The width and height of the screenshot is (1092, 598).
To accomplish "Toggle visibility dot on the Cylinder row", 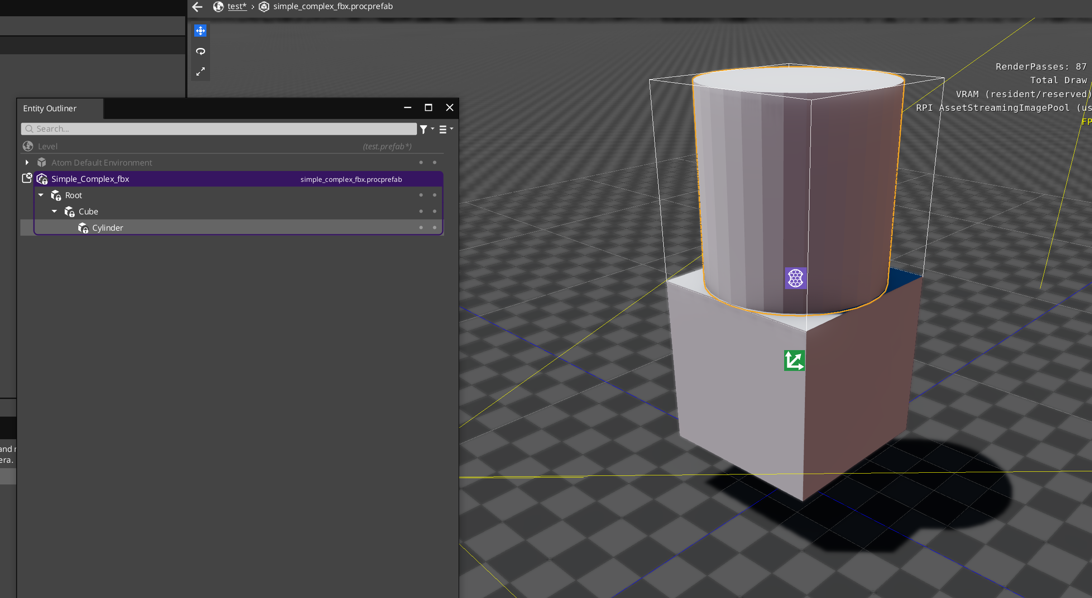I will click(x=421, y=228).
